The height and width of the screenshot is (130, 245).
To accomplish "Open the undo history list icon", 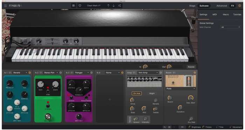I will pyautogui.click(x=169, y=127).
